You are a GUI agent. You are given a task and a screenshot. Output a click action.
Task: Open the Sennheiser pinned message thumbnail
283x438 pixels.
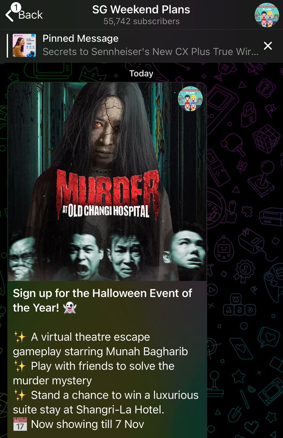(x=24, y=45)
